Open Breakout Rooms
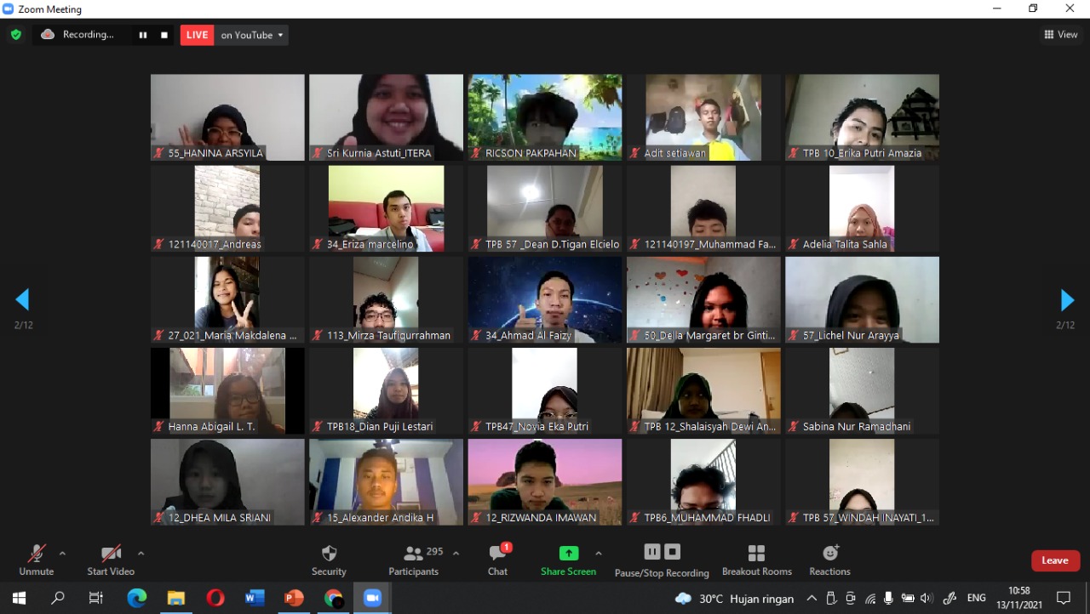The image size is (1090, 614). tap(756, 560)
